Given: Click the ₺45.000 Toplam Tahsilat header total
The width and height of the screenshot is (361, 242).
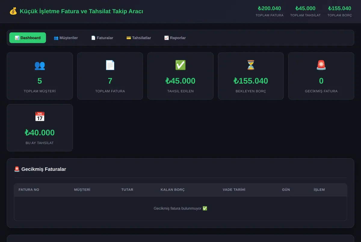Looking at the screenshot, I should (x=305, y=11).
